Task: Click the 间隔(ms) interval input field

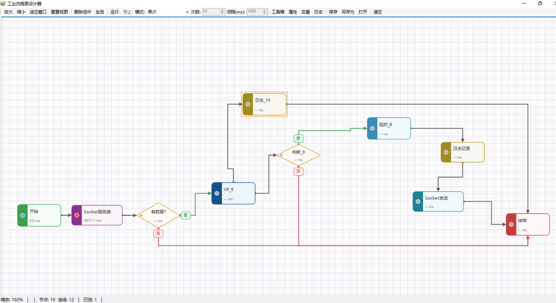Action: pyautogui.click(x=254, y=12)
